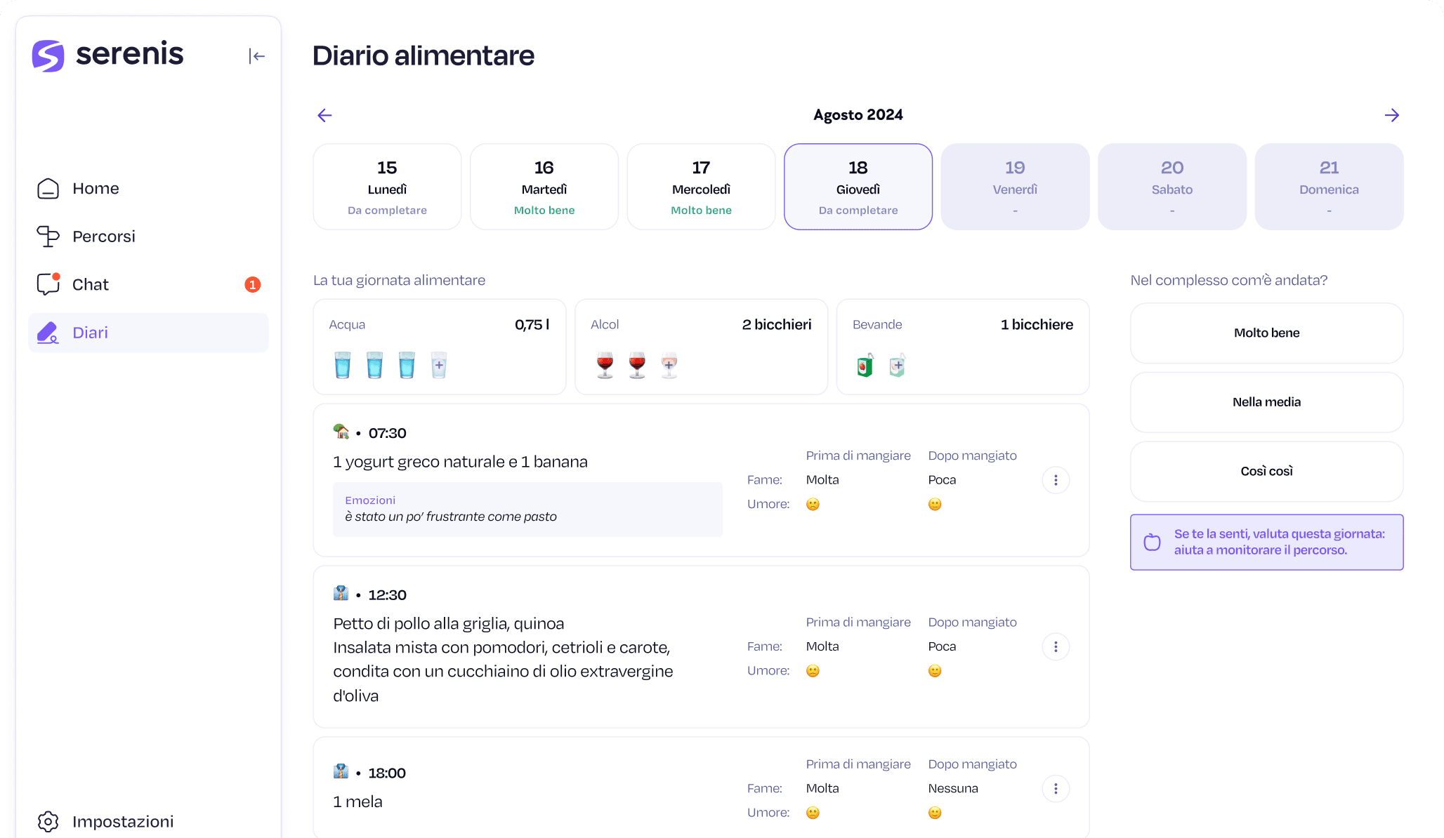Click the second wine glass icon
Viewport: 1444px width, 838px height.
pos(637,365)
